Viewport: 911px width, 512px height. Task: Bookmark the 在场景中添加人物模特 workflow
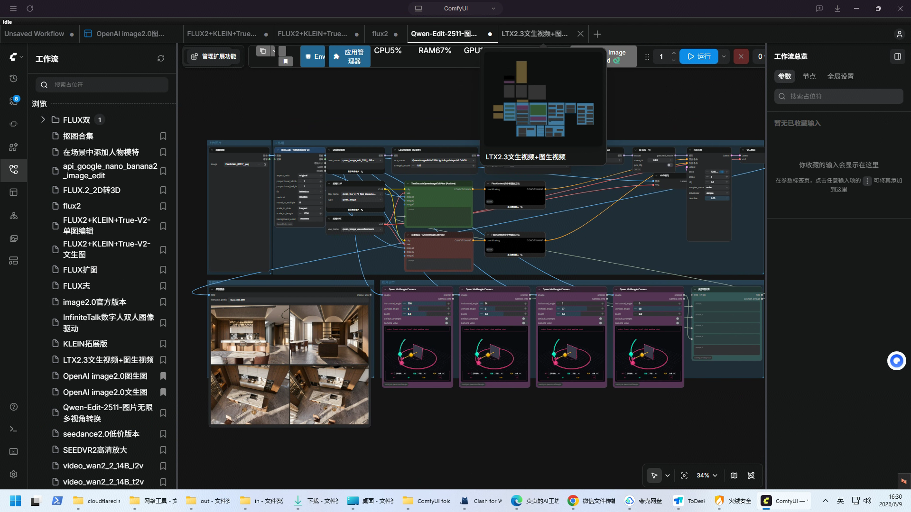[x=163, y=152]
